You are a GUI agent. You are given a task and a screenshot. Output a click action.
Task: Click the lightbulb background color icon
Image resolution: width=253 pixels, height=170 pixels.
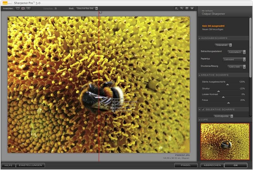click(192, 9)
